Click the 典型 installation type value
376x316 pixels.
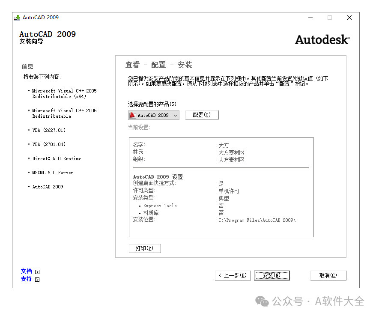(224, 198)
